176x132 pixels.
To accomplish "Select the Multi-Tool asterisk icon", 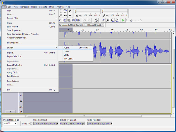I will tap(70, 16).
